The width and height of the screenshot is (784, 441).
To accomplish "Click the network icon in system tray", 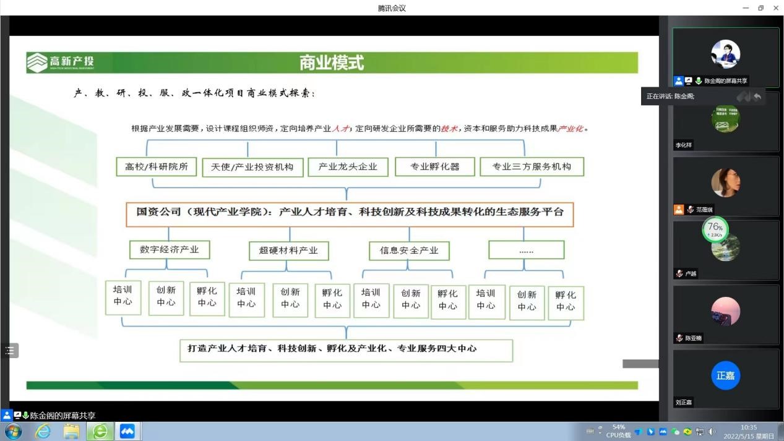I will click(x=700, y=432).
